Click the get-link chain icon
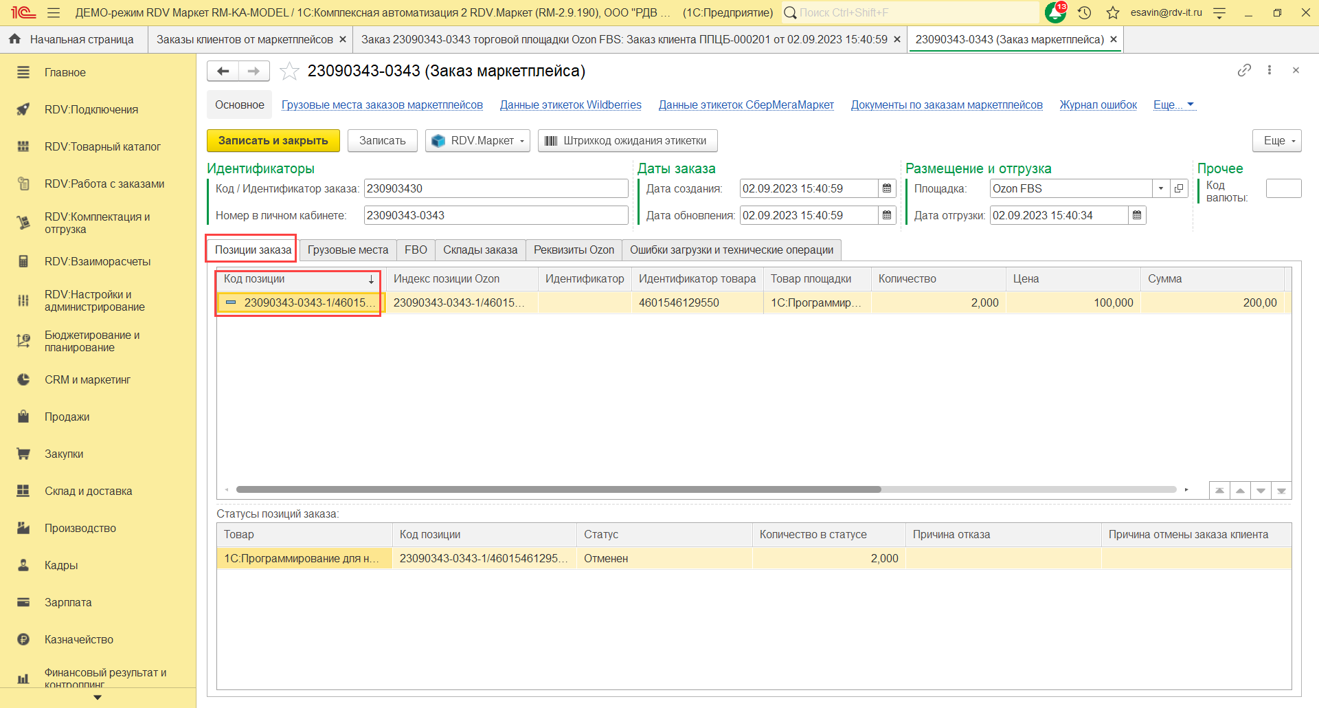This screenshot has height=708, width=1319. [1244, 70]
